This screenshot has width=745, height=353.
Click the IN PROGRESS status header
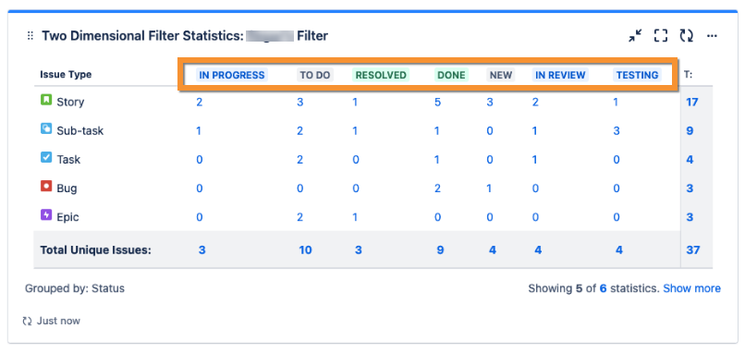click(x=232, y=75)
